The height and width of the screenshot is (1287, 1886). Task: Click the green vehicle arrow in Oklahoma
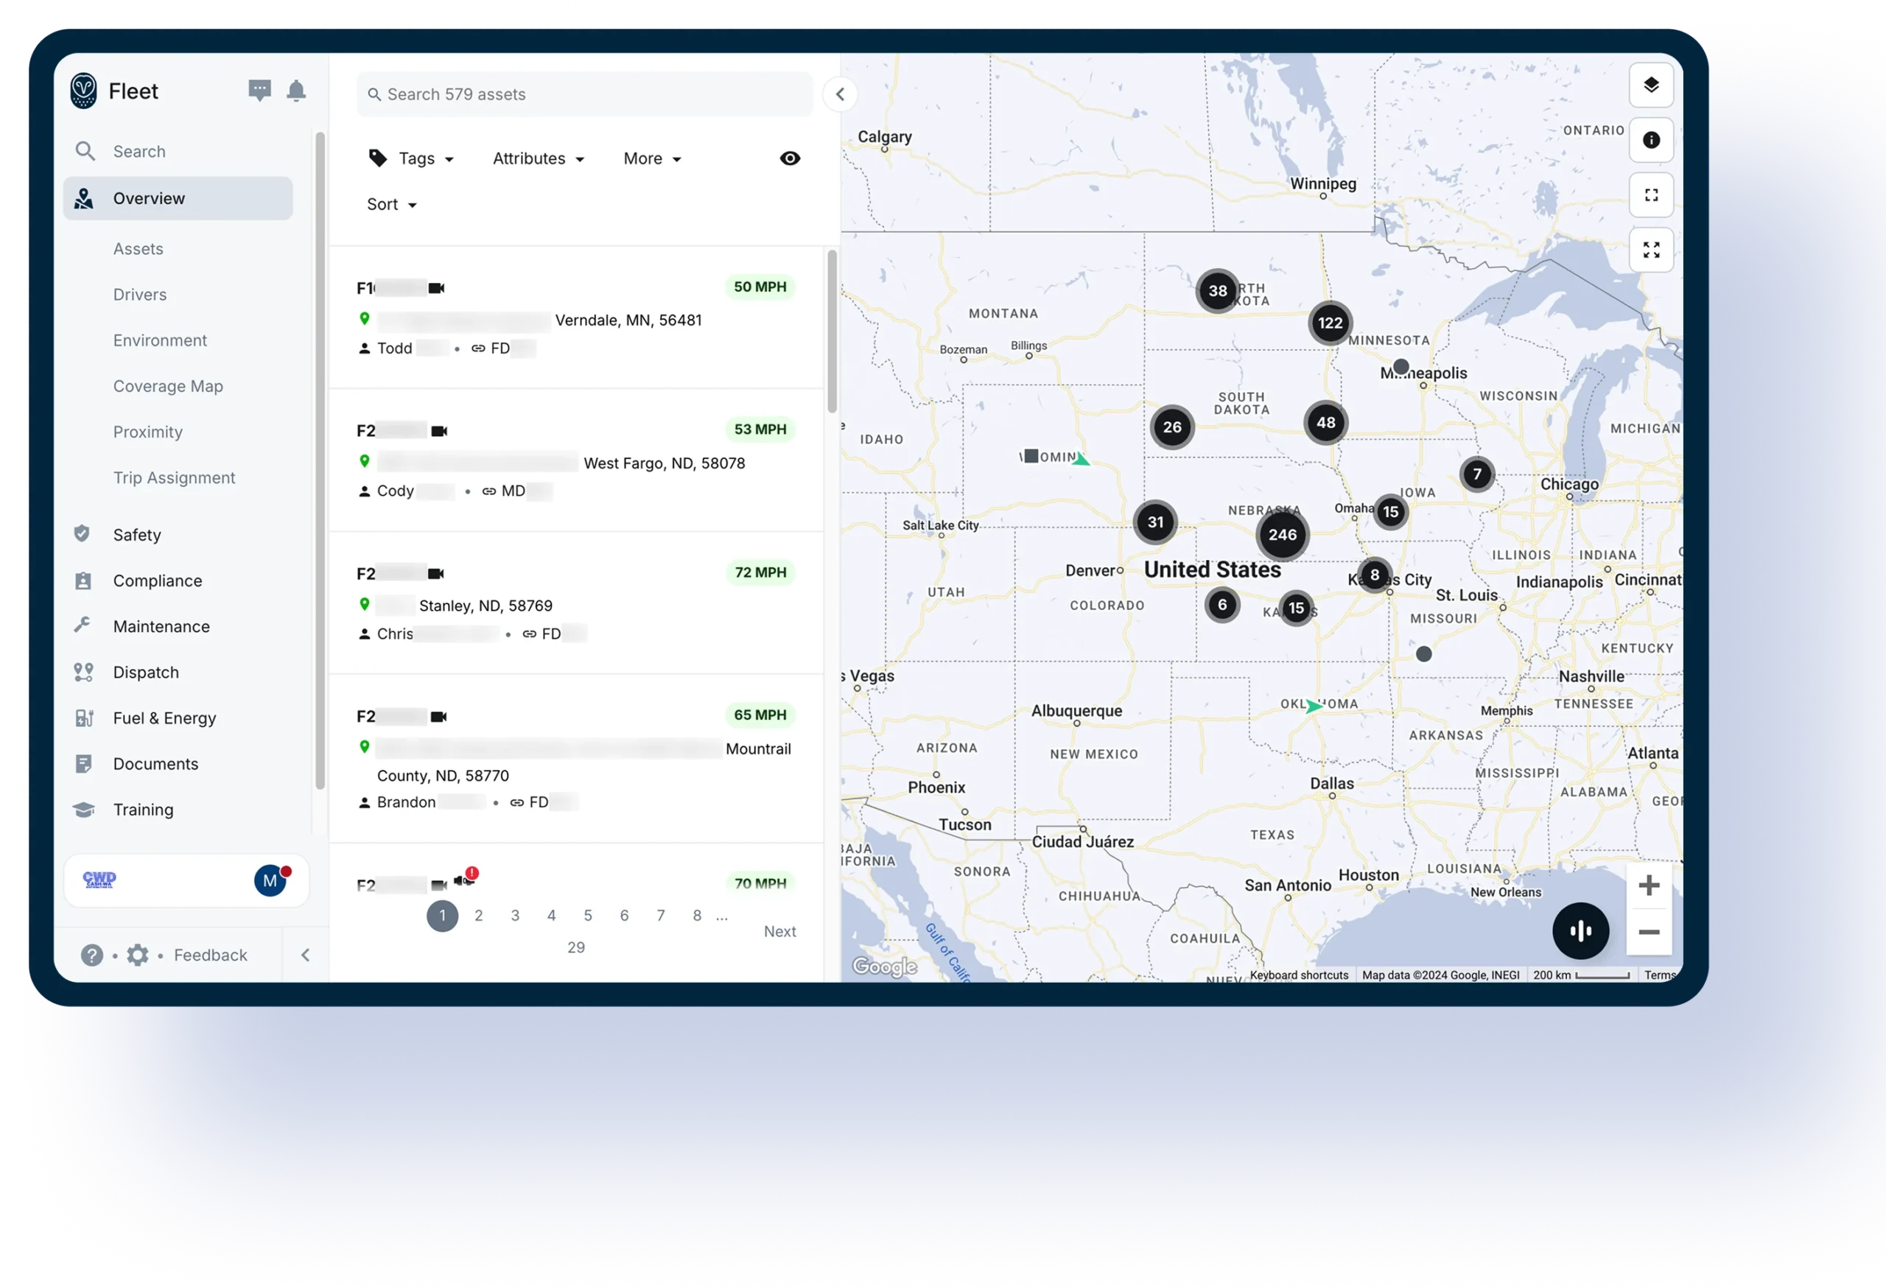click(1314, 706)
